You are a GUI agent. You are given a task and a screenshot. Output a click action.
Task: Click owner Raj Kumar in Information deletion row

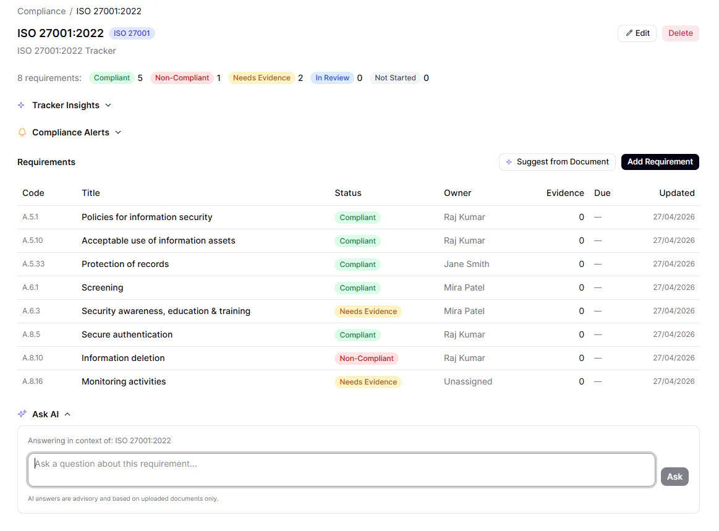point(464,358)
